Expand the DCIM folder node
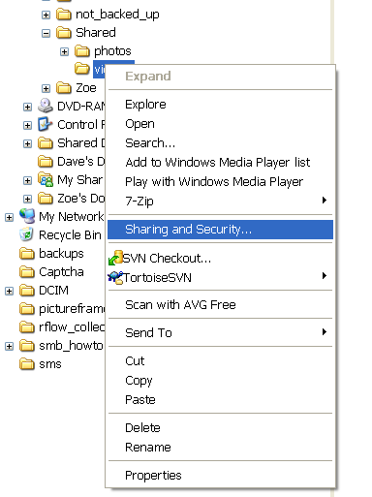Viewport: 372px width, 497px height. coord(9,291)
